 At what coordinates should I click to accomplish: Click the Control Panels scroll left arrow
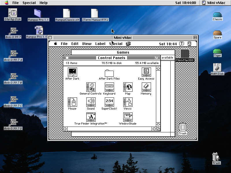65,129
